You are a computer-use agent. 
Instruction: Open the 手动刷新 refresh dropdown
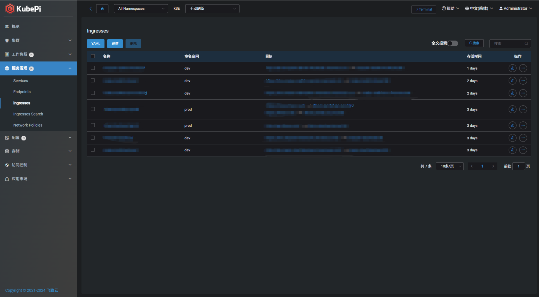tap(212, 9)
